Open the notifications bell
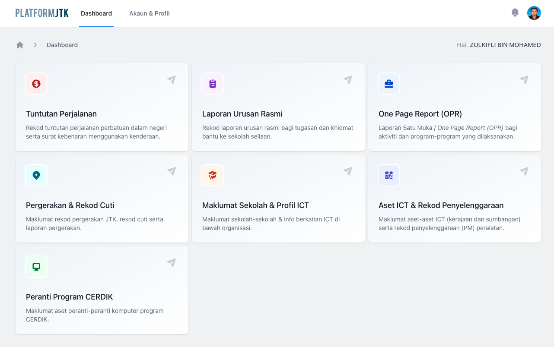 pyautogui.click(x=515, y=13)
